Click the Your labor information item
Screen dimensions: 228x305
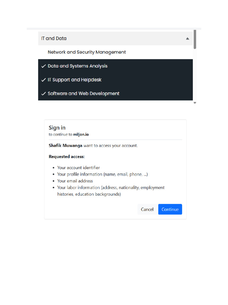point(111,191)
